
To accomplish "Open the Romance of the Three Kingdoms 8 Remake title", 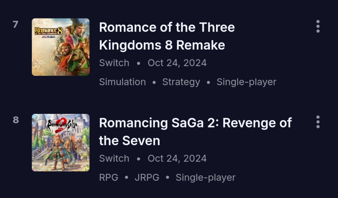I will tap(167, 36).
